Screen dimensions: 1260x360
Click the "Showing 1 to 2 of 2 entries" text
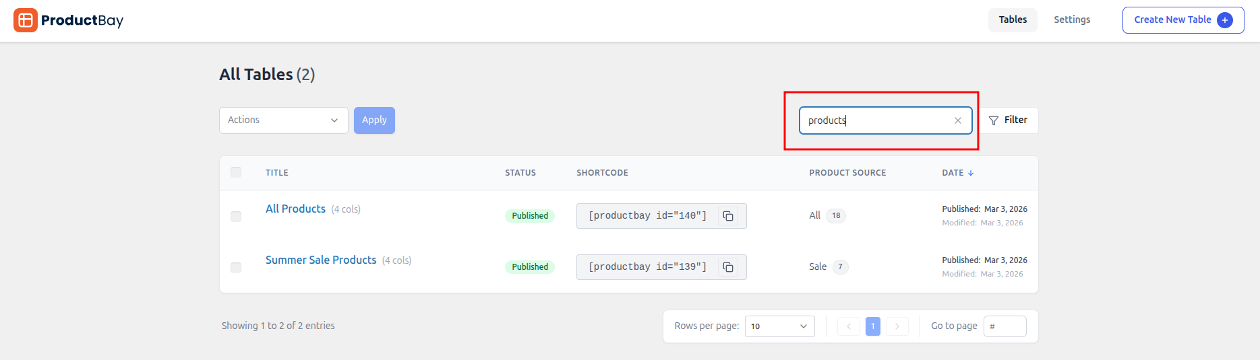click(x=278, y=326)
